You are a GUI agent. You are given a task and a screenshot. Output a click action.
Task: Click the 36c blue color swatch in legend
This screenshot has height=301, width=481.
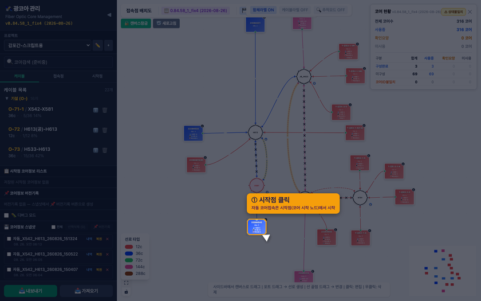[129, 253]
